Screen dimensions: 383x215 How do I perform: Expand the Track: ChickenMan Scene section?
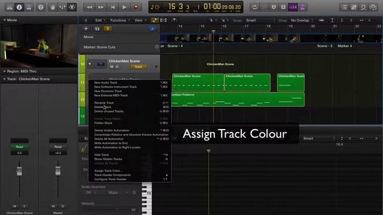4,79
